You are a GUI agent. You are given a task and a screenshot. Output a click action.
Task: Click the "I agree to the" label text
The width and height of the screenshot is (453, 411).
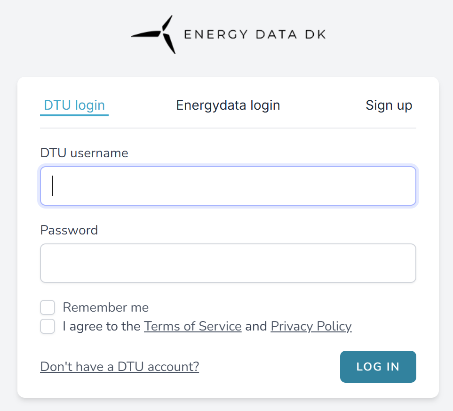pos(102,326)
